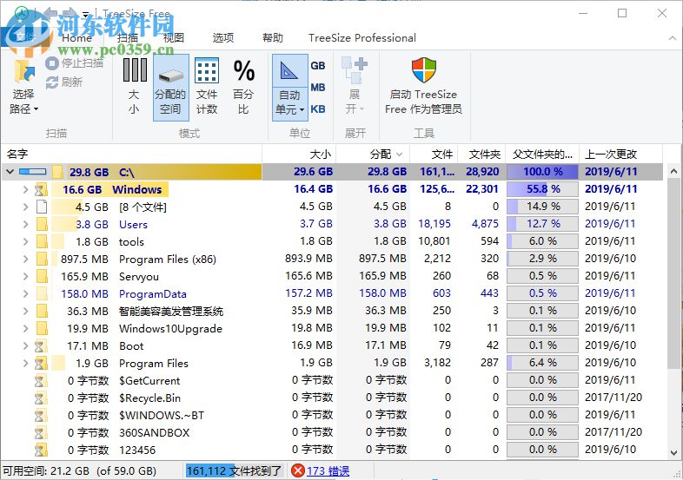Switch to Percent (百分比) mode
The width and height of the screenshot is (683, 480).
[x=243, y=88]
